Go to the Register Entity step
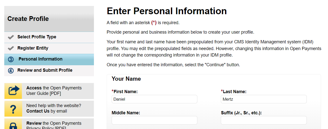The width and height of the screenshot is (328, 129). click(x=33, y=48)
